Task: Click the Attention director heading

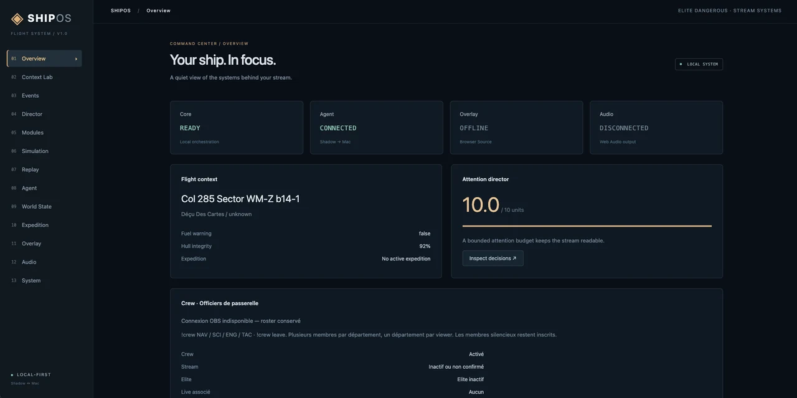Action: tap(486, 179)
